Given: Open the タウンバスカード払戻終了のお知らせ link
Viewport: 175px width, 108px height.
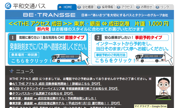Looking at the screenshot, I should pyautogui.click(x=42, y=93).
